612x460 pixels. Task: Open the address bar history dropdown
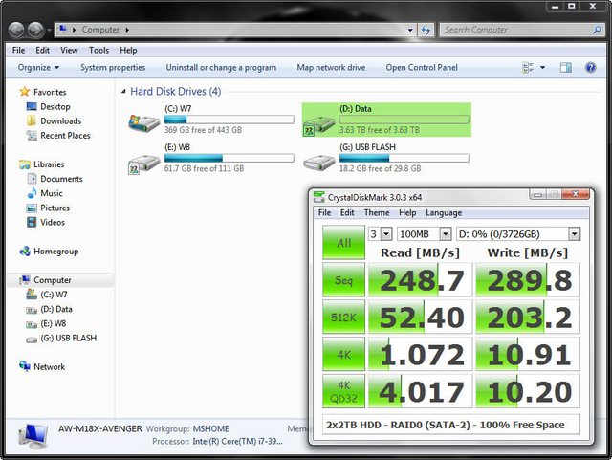410,30
